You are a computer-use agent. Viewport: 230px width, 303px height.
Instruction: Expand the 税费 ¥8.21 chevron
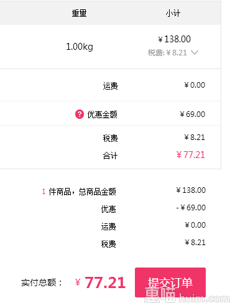(195, 52)
